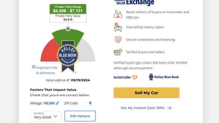This screenshot has width=219, height=123.
Task: Click the green Private Party Range label
Action: (68, 9)
